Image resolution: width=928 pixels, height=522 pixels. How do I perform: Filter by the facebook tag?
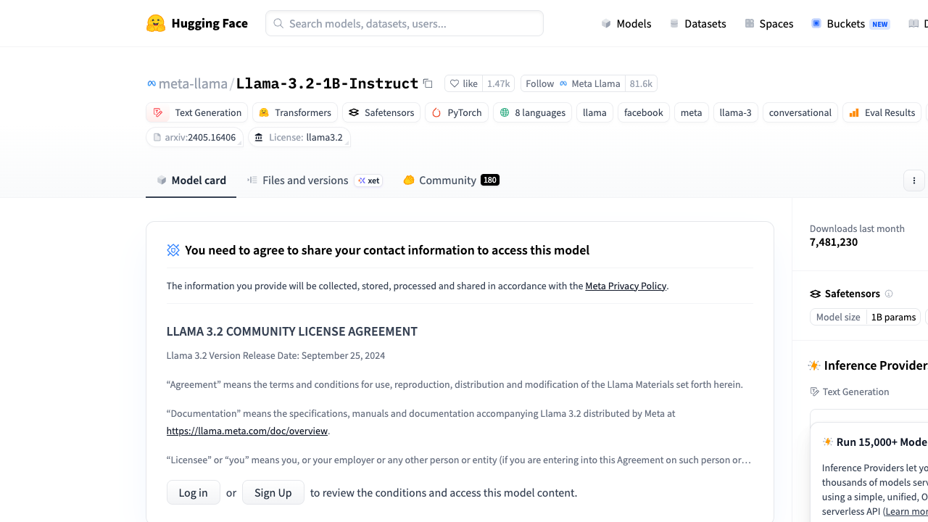click(x=644, y=112)
